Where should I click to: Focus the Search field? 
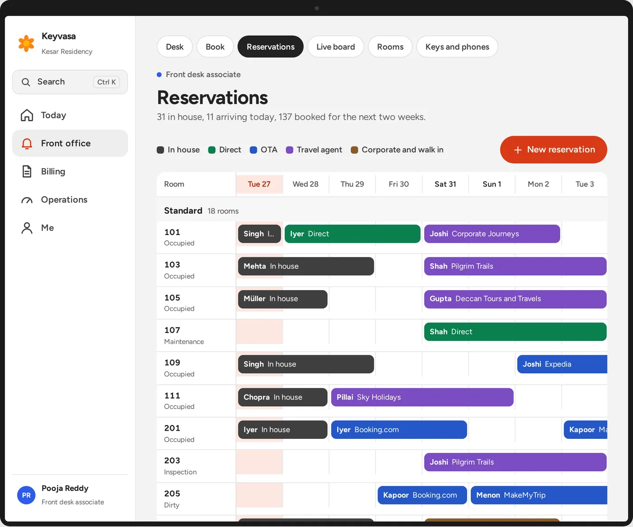tap(70, 82)
